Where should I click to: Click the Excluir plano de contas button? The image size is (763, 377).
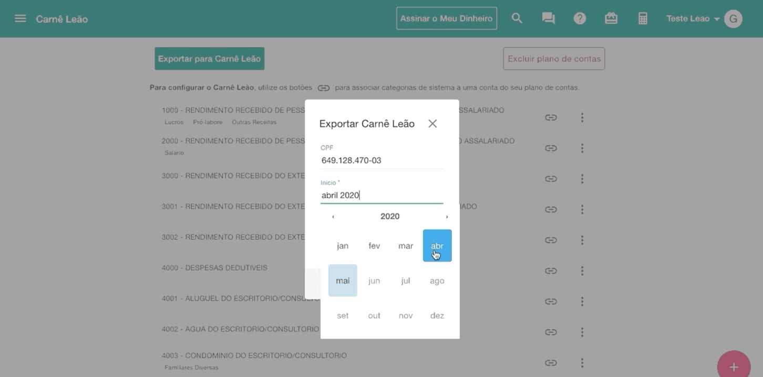click(554, 59)
